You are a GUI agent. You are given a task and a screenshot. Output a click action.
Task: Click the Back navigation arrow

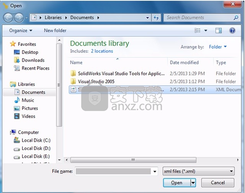click(x=8, y=18)
